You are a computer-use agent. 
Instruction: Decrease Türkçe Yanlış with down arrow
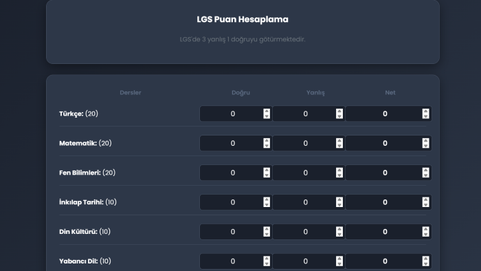tap(339, 116)
